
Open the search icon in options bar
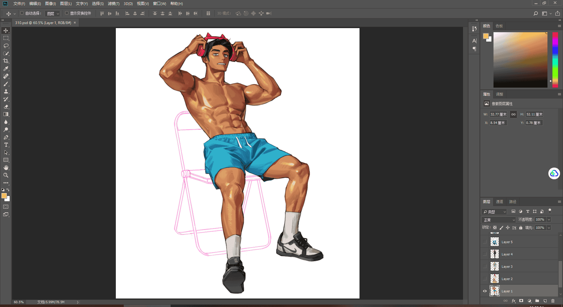point(535,13)
